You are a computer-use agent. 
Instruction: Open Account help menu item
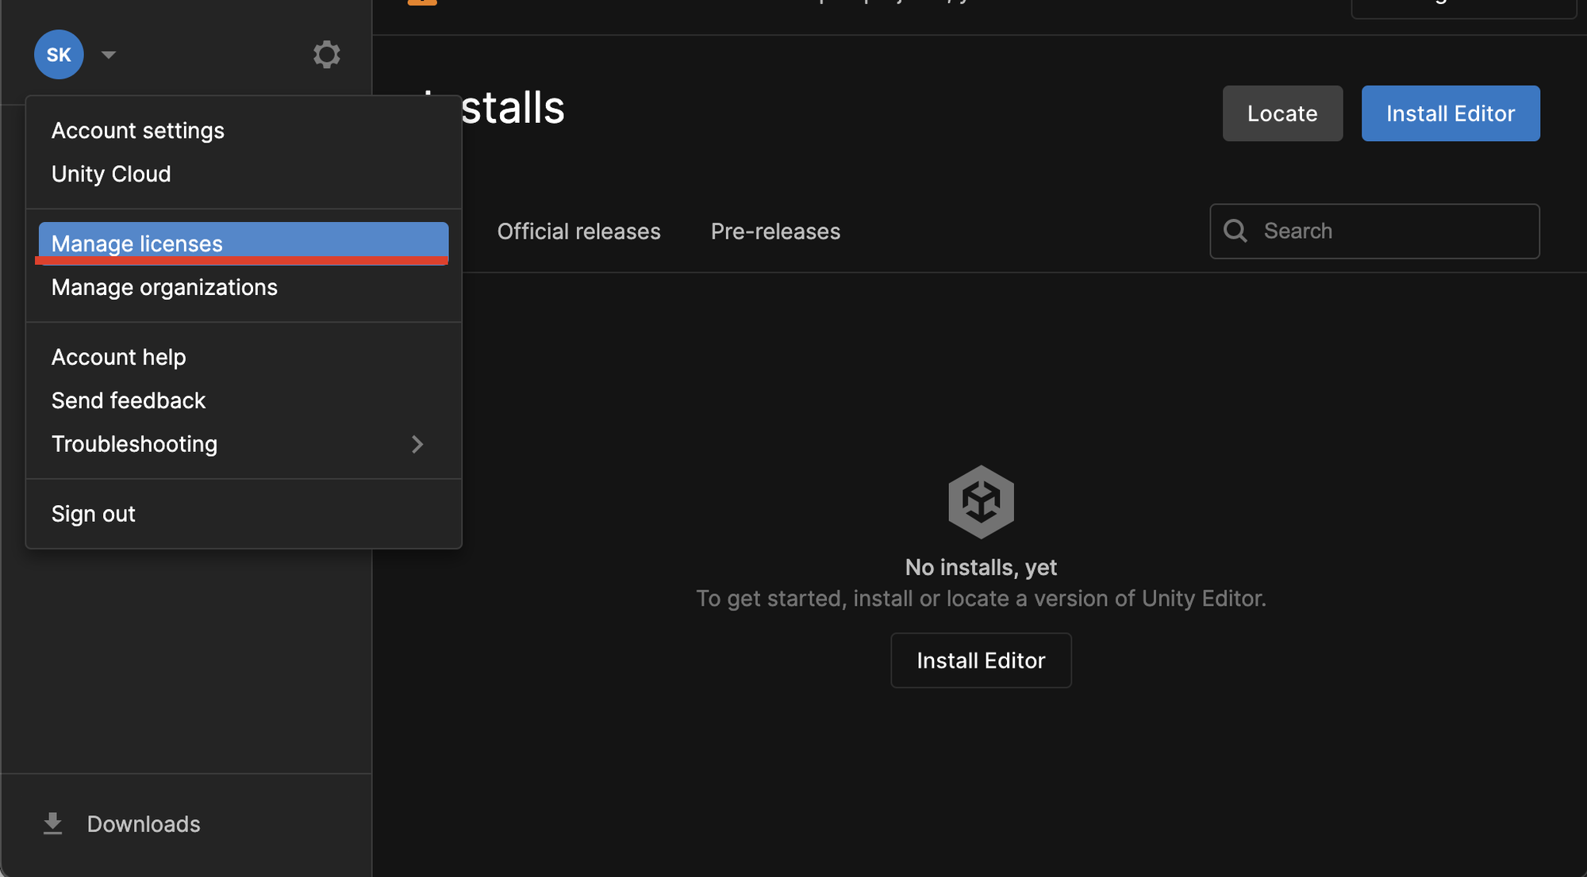[x=244, y=357]
